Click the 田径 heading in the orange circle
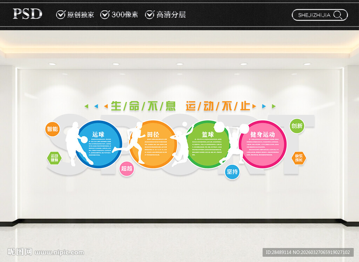Viewport: 359px width, 262px height. pyautogui.click(x=153, y=134)
